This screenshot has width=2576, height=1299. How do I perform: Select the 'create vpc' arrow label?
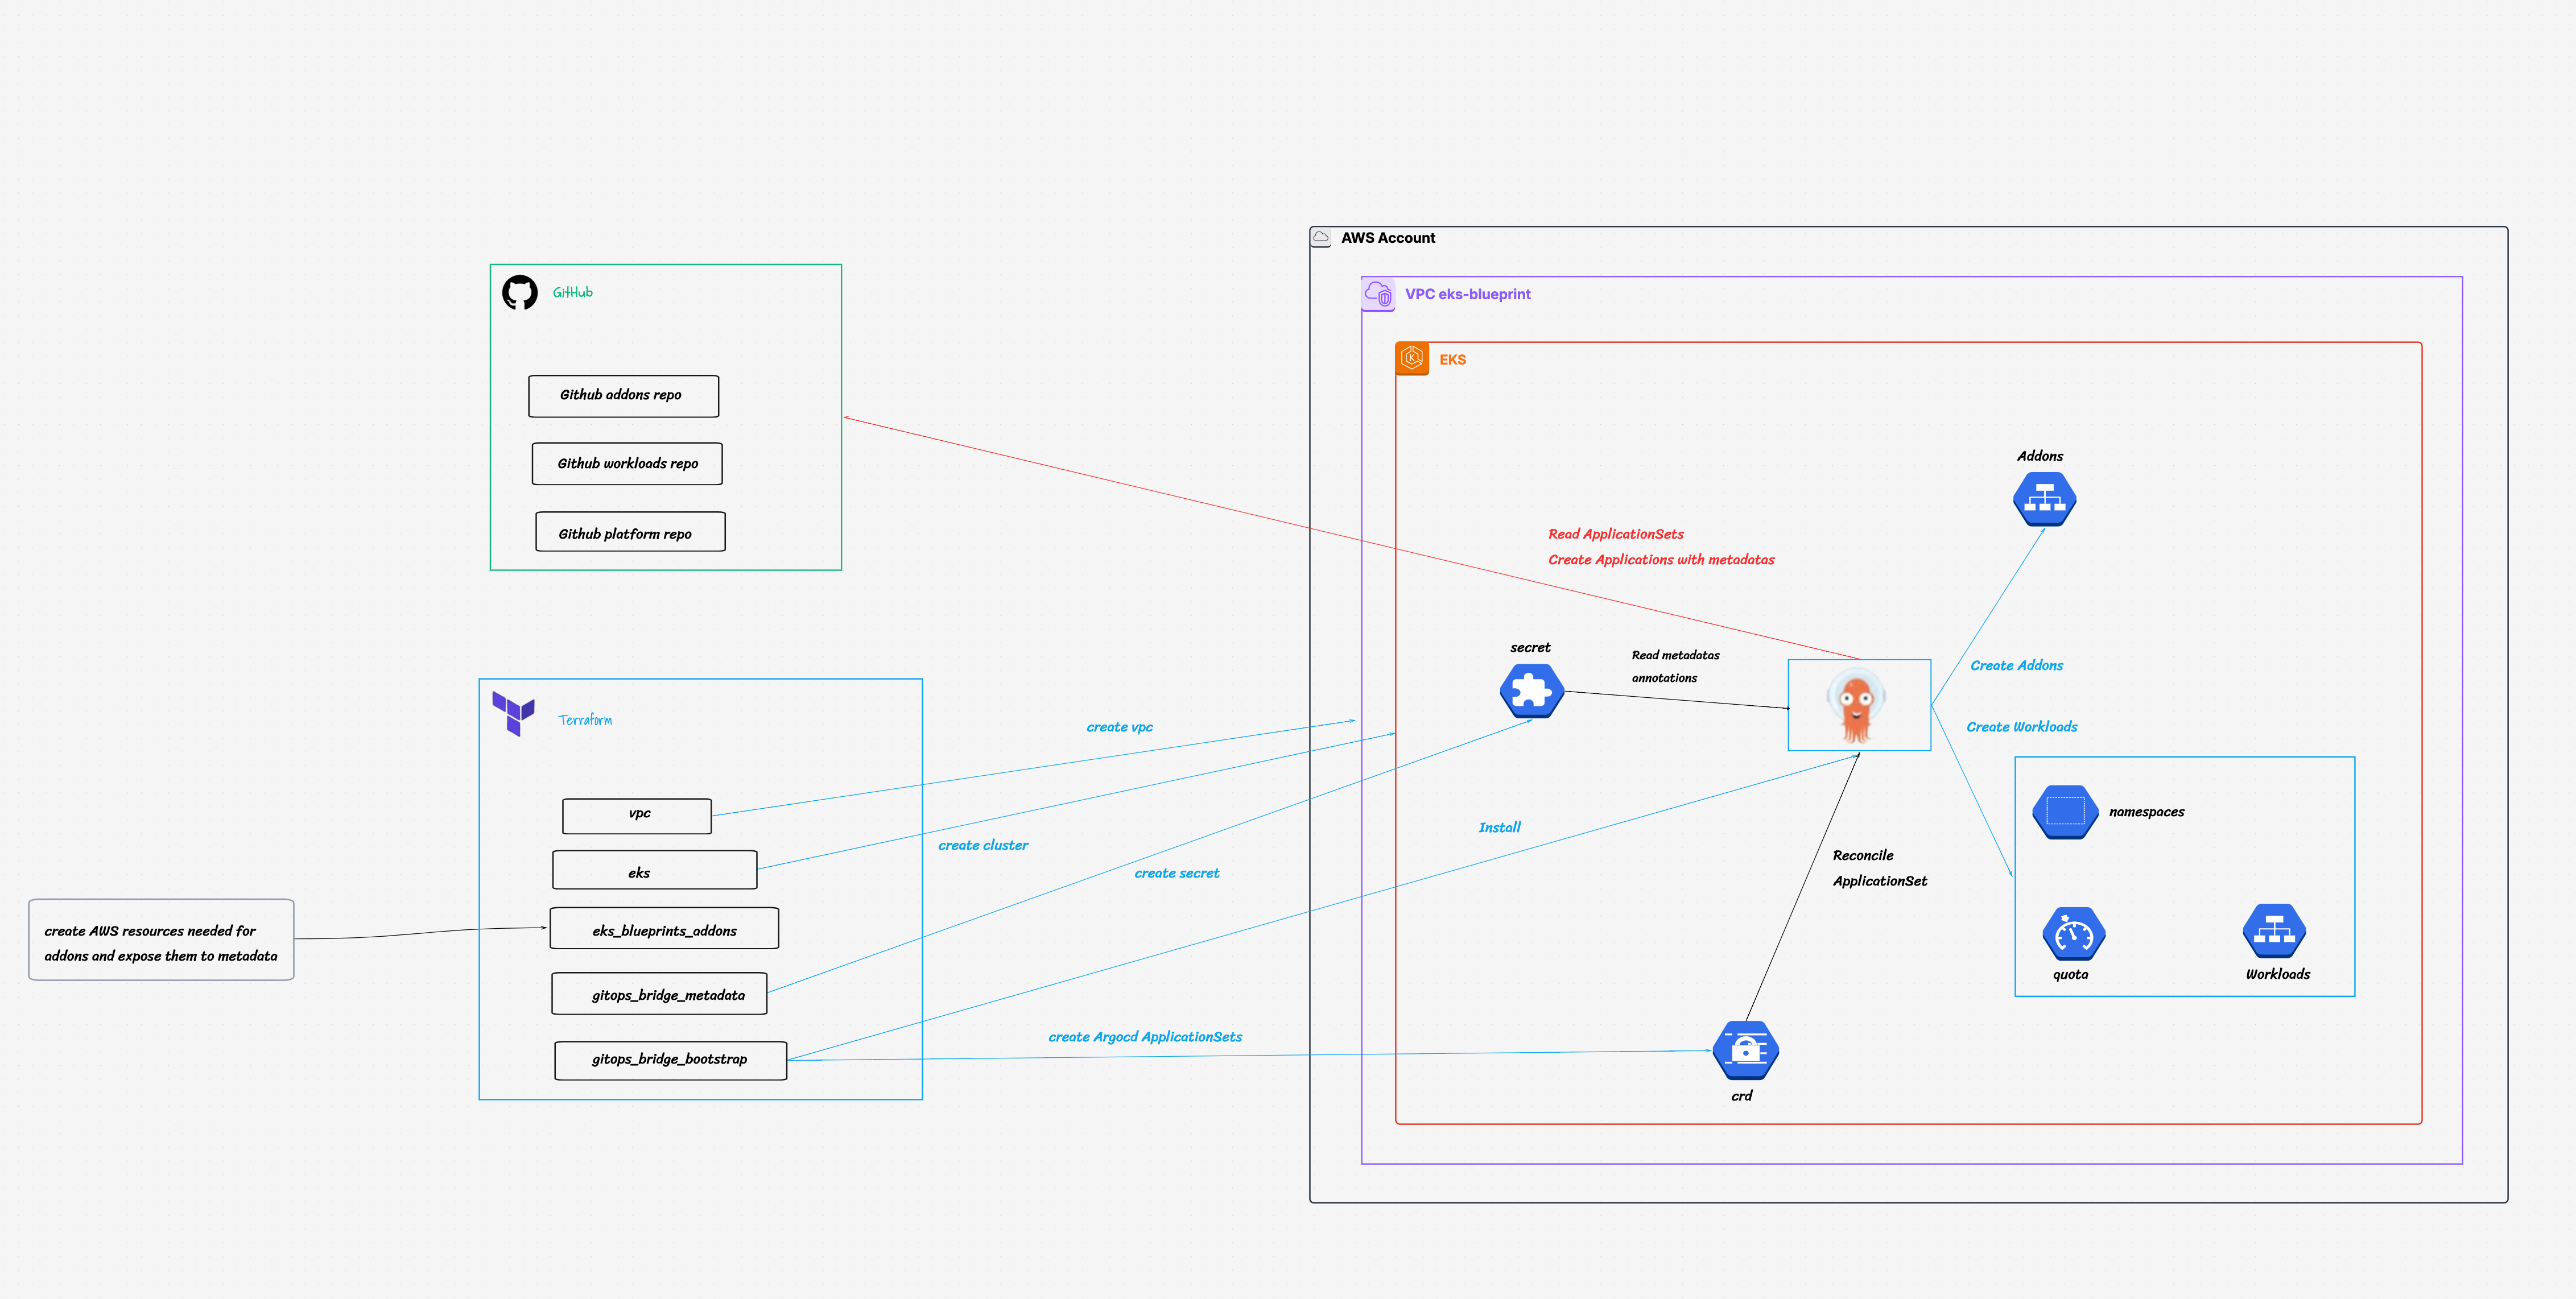pyautogui.click(x=1119, y=727)
